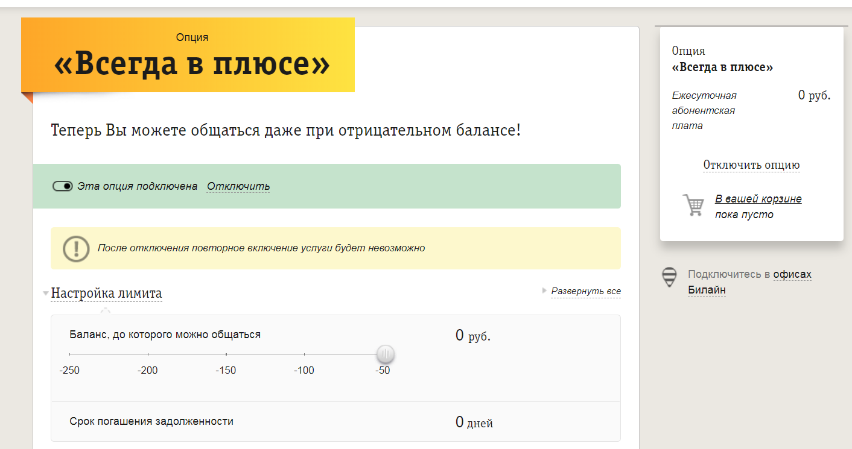Click the warning text about repeated activation
This screenshot has height=449, width=852.
click(x=261, y=248)
